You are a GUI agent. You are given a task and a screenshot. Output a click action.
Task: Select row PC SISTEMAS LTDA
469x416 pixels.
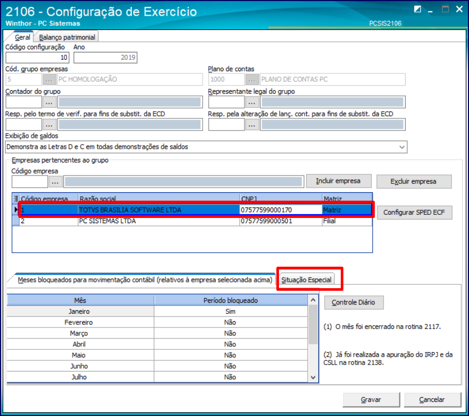[196, 221]
